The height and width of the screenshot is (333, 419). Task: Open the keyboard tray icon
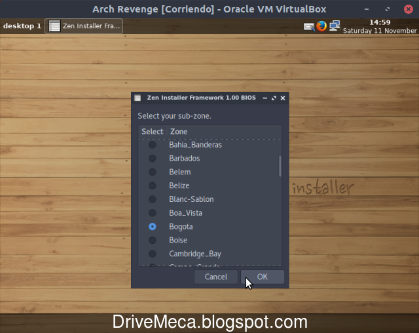(308, 26)
